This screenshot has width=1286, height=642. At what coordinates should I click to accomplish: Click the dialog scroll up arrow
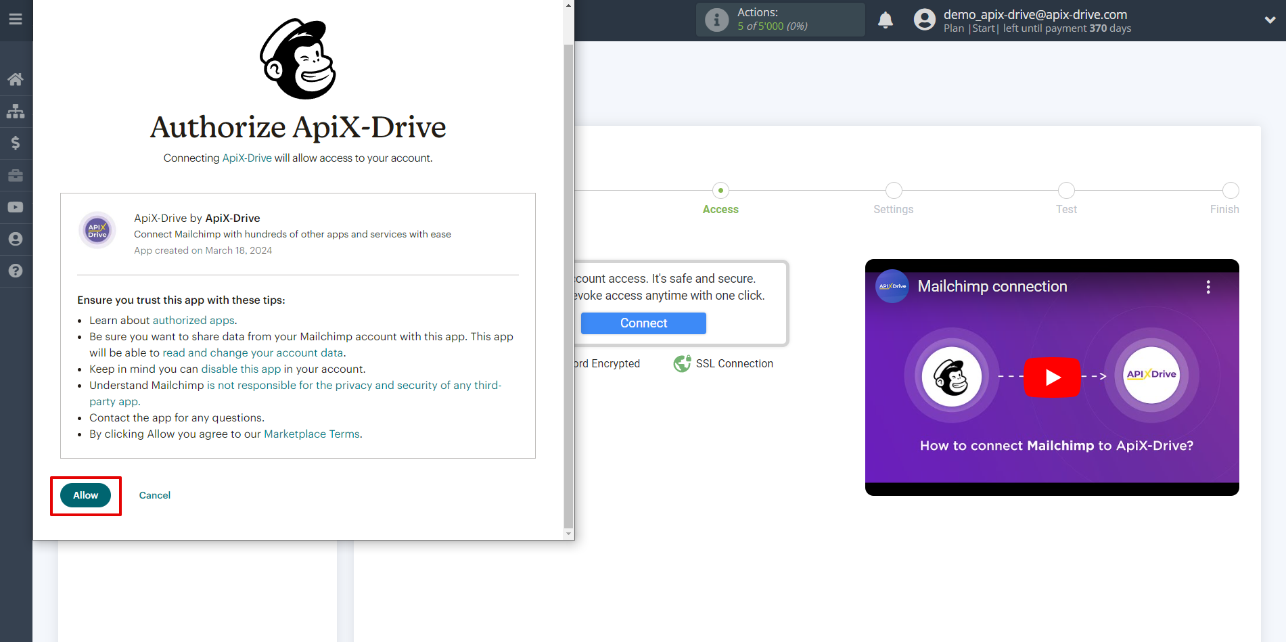(568, 5)
